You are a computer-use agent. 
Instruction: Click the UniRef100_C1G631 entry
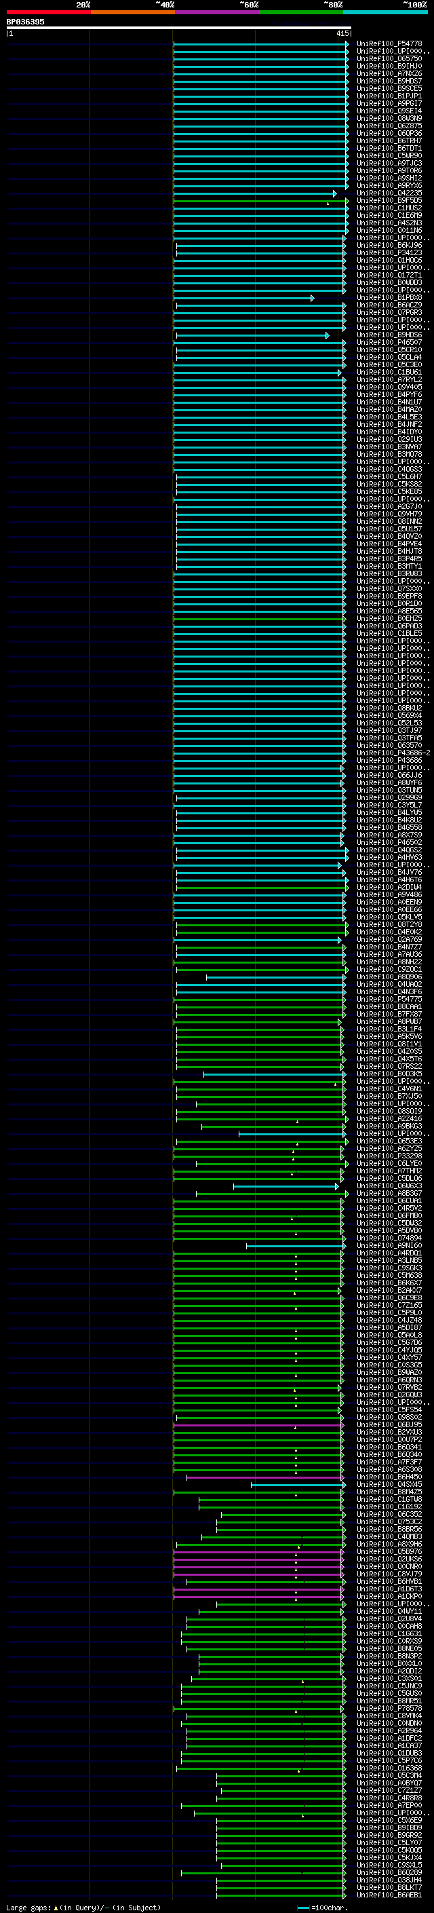pyautogui.click(x=389, y=1634)
